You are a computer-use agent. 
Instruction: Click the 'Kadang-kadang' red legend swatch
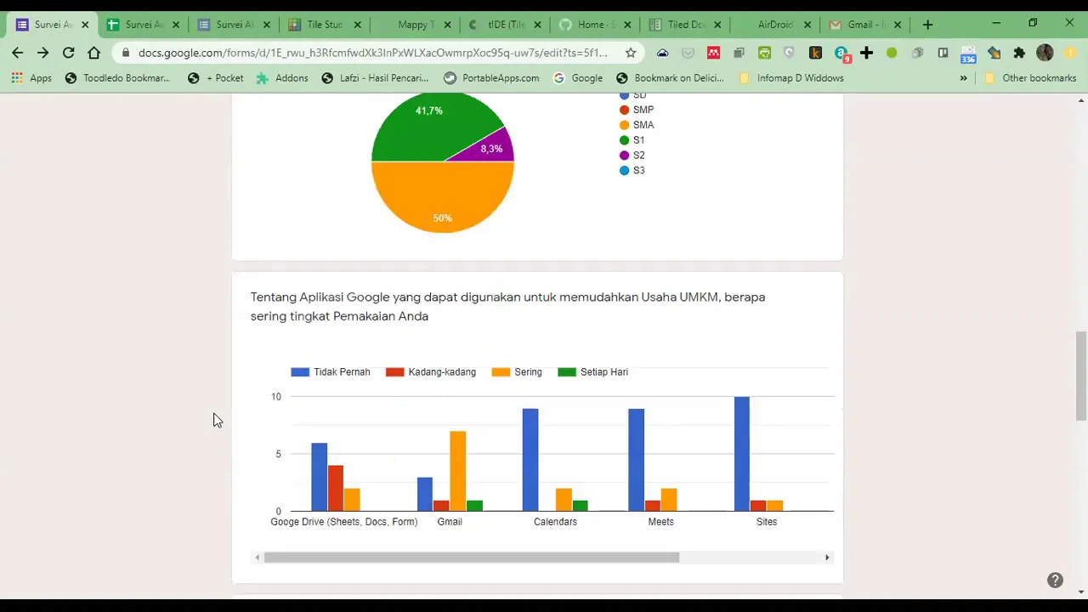tap(394, 372)
